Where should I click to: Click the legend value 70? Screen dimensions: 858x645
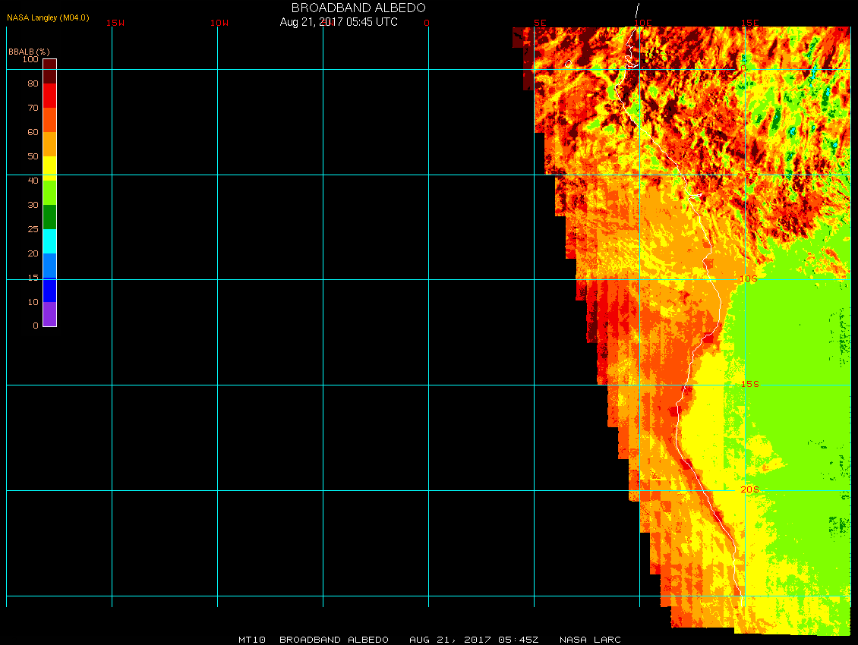click(x=33, y=108)
